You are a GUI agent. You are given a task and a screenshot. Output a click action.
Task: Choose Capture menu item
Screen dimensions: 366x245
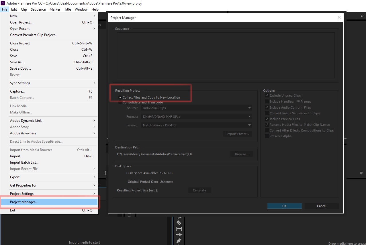coord(49,91)
